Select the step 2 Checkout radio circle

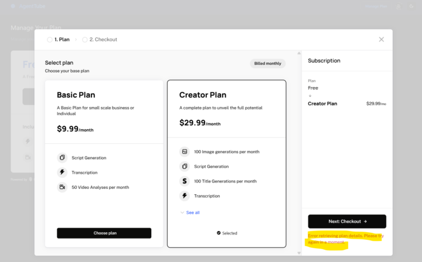[85, 40]
